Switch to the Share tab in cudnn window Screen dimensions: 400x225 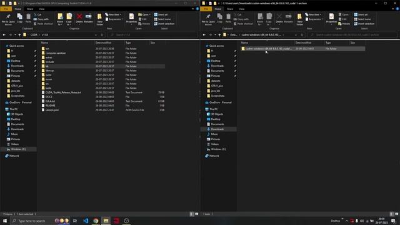[x=230, y=9]
